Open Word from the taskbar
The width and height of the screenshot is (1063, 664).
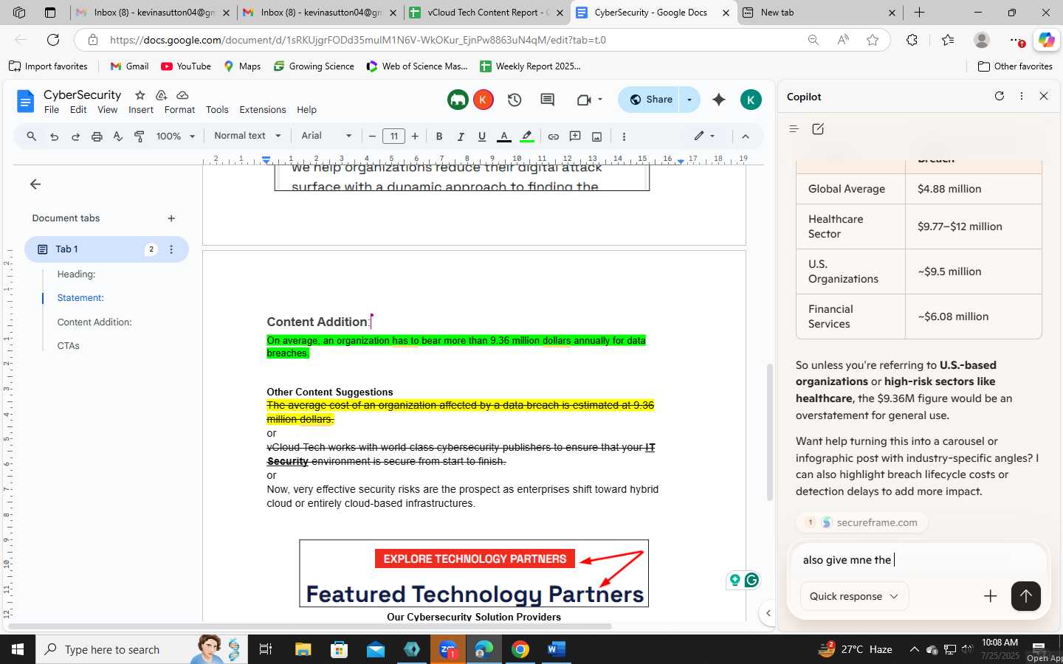(x=556, y=649)
